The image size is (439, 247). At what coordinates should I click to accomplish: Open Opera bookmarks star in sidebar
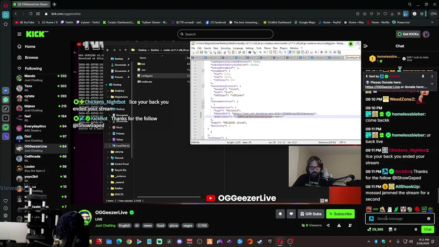(x=5, y=24)
